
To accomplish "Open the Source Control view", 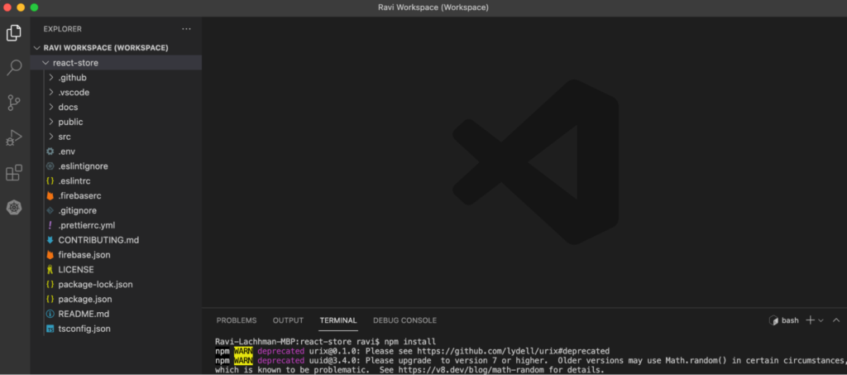I will pos(14,102).
